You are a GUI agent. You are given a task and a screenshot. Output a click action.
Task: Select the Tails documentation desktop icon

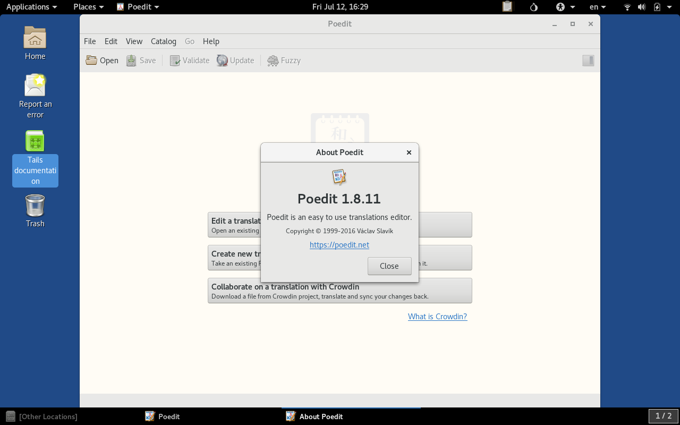click(x=35, y=141)
